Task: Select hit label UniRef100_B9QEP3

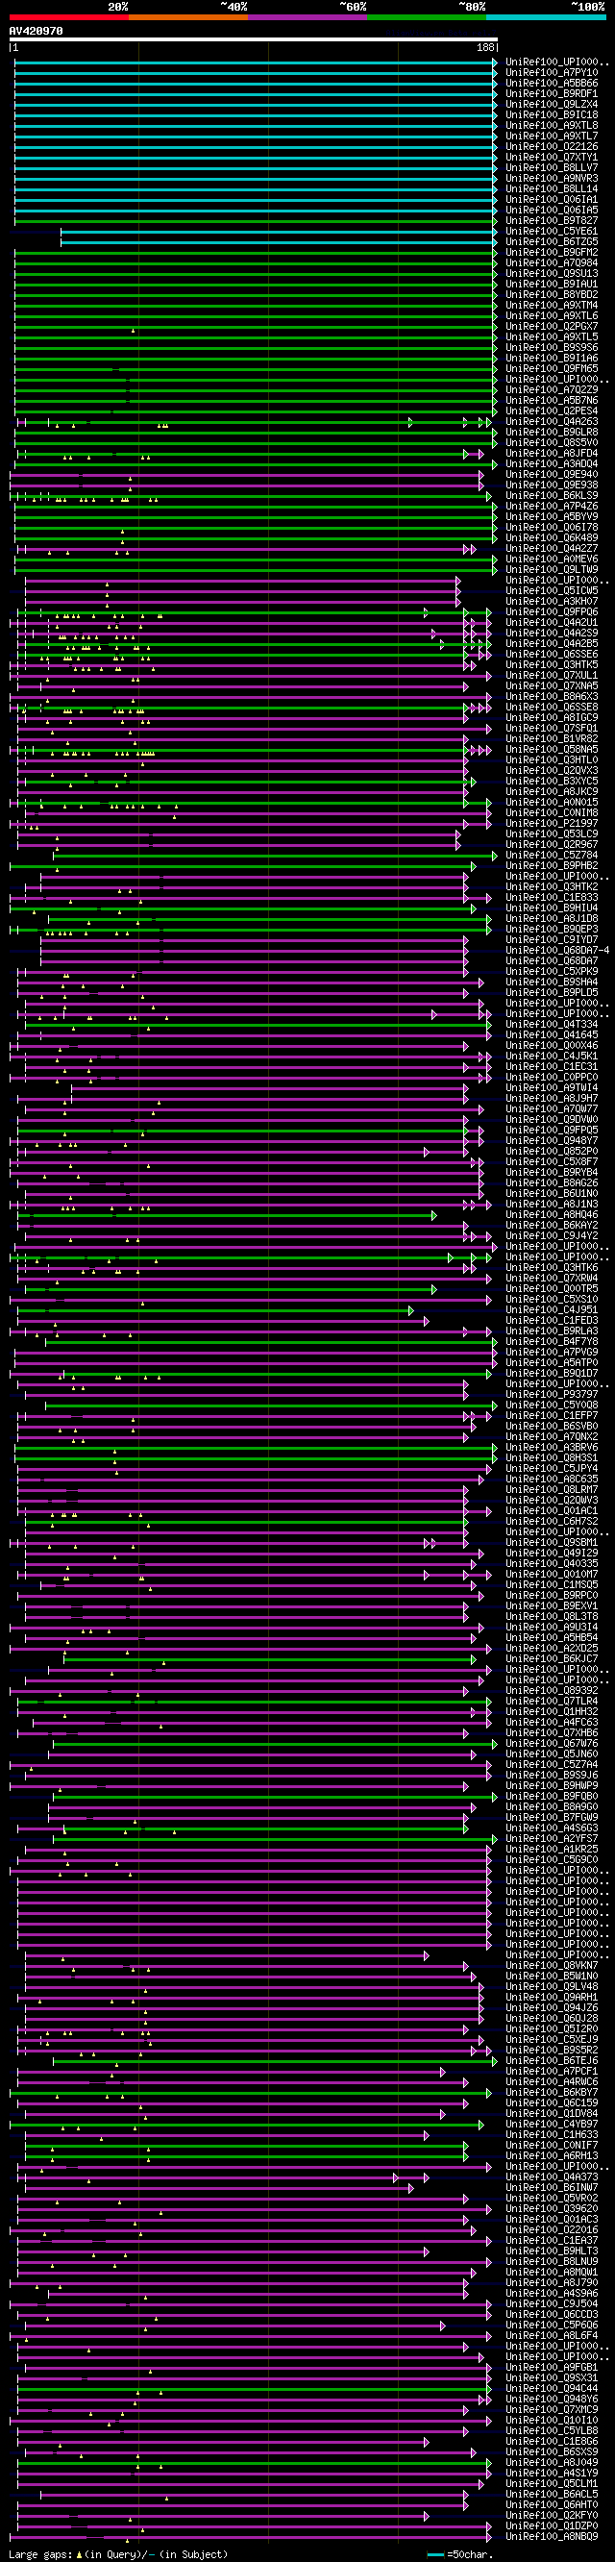Action: pyautogui.click(x=552, y=929)
